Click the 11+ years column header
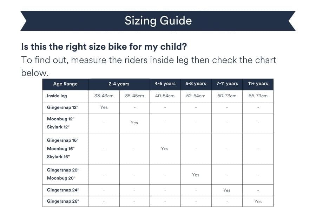This screenshot has width=316, height=210. pos(258,84)
